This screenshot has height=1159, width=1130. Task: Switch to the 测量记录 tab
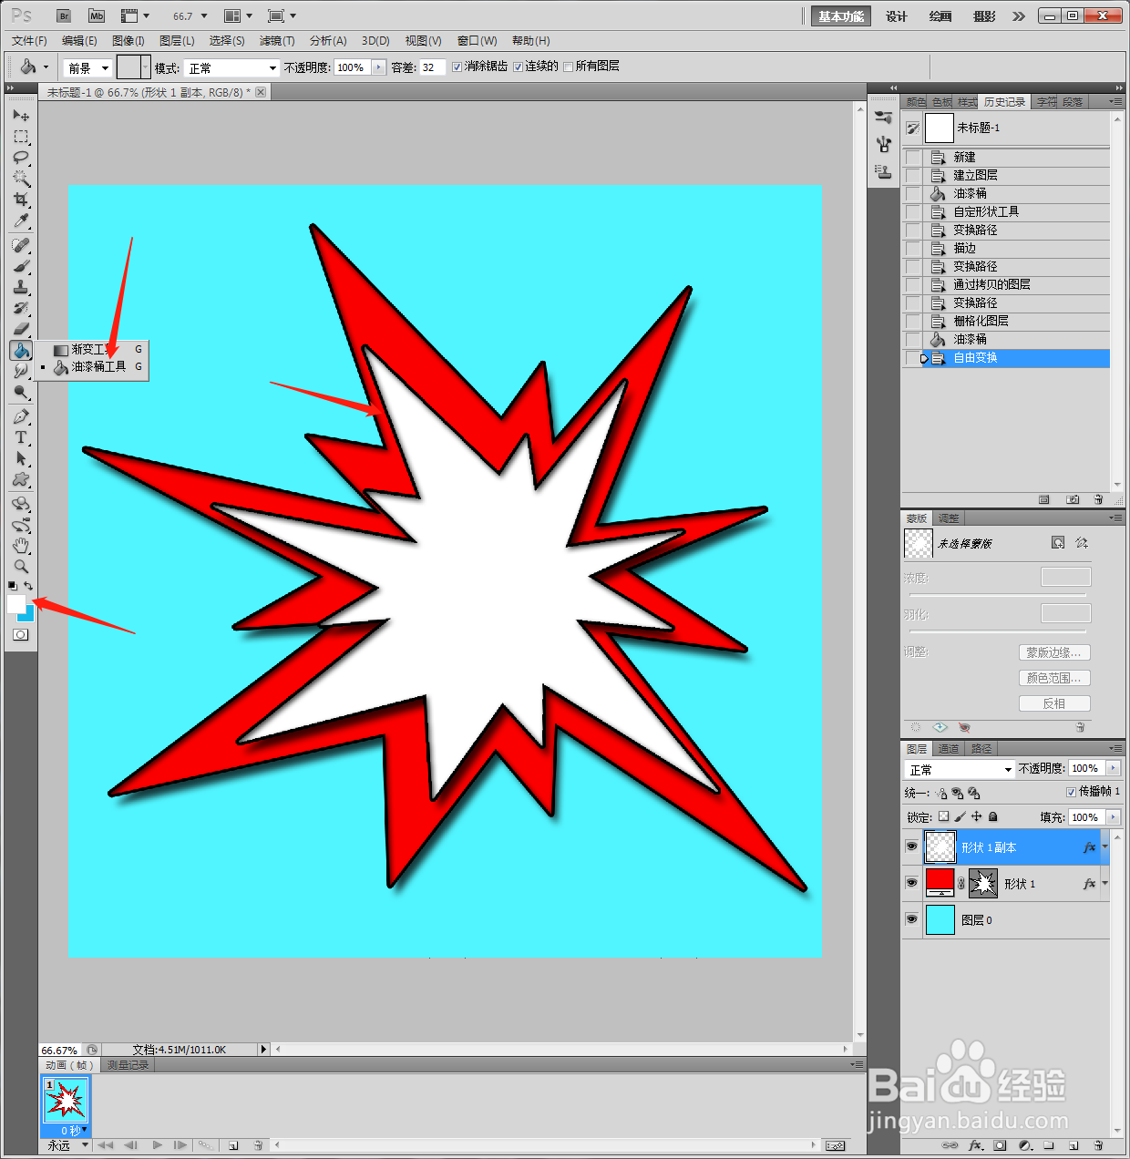click(128, 1064)
